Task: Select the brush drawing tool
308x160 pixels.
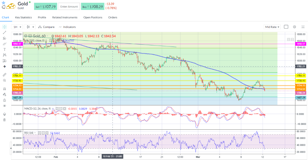Action: coord(5,44)
